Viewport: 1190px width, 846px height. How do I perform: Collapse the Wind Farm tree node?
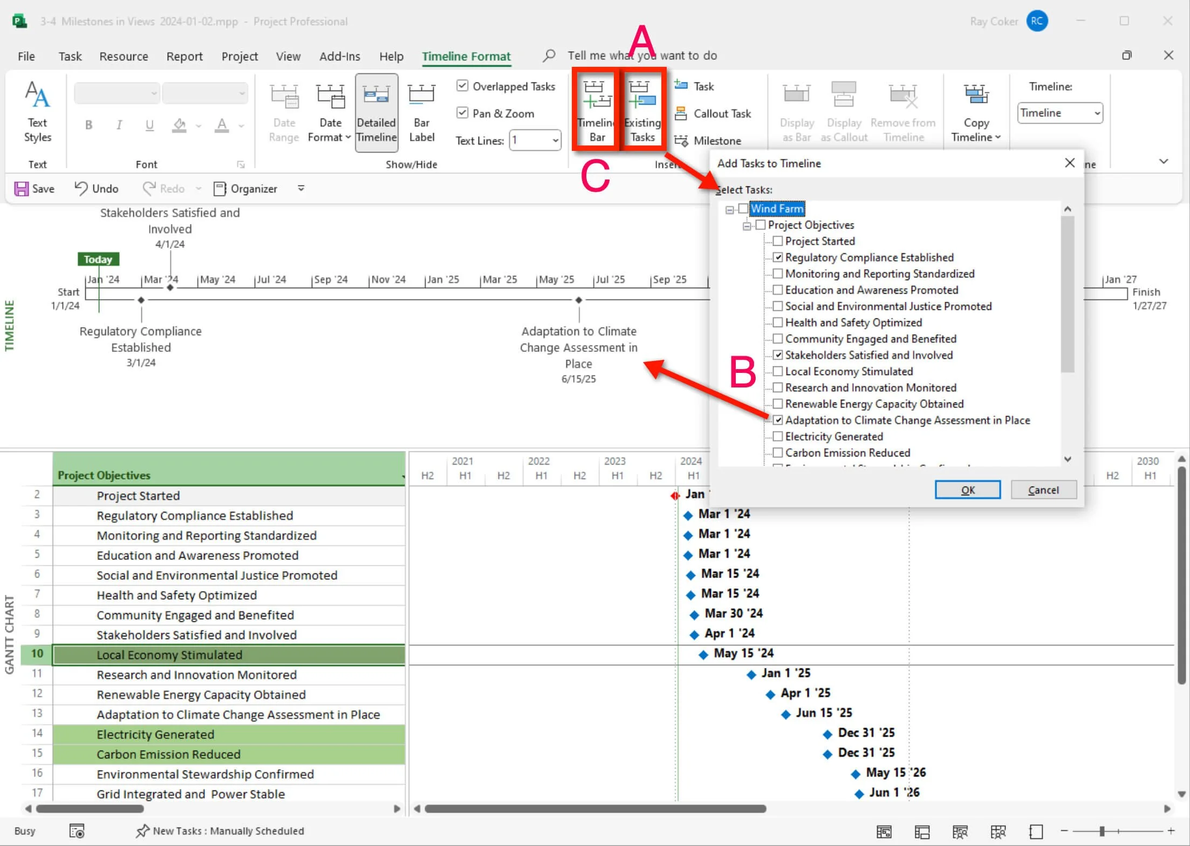coord(729,210)
